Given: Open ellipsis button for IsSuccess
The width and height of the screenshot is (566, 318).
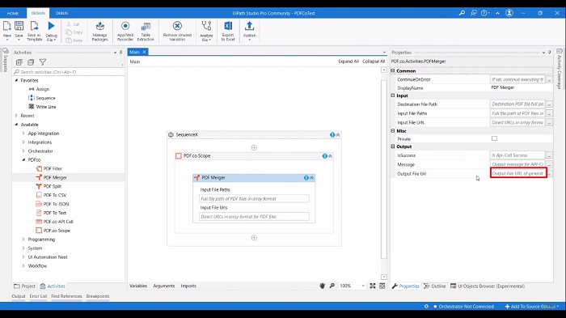Looking at the screenshot, I should (549, 155).
